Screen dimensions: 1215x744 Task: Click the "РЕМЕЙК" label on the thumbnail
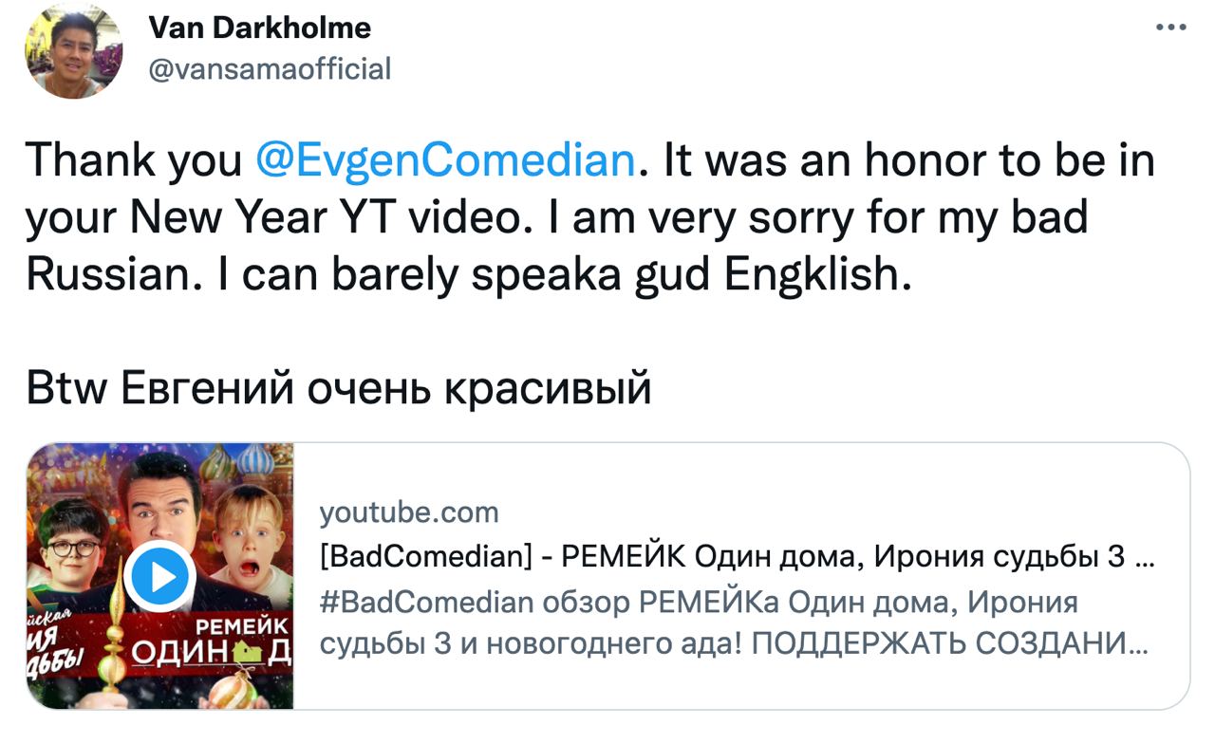pos(241,625)
